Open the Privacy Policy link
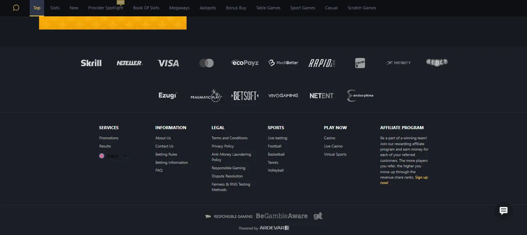Image resolution: width=527 pixels, height=235 pixels. point(223,146)
